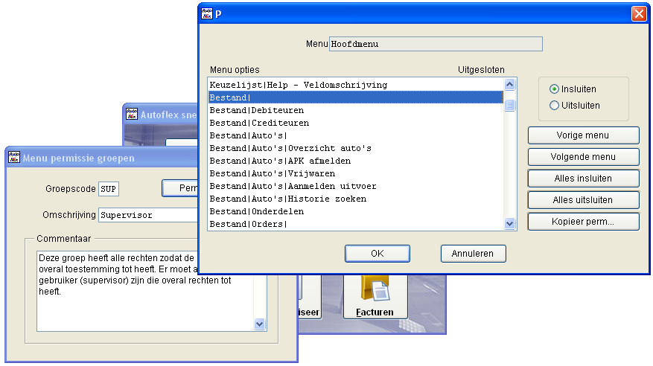Select the Insluiten radio button
The image size is (653, 366).
click(x=554, y=89)
